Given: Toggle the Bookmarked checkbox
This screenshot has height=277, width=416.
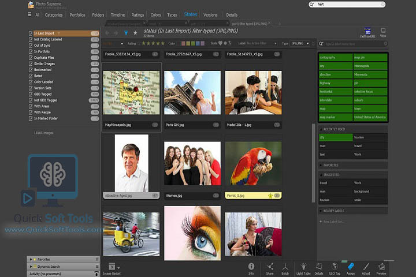Looking at the screenshot, I should pos(31,70).
